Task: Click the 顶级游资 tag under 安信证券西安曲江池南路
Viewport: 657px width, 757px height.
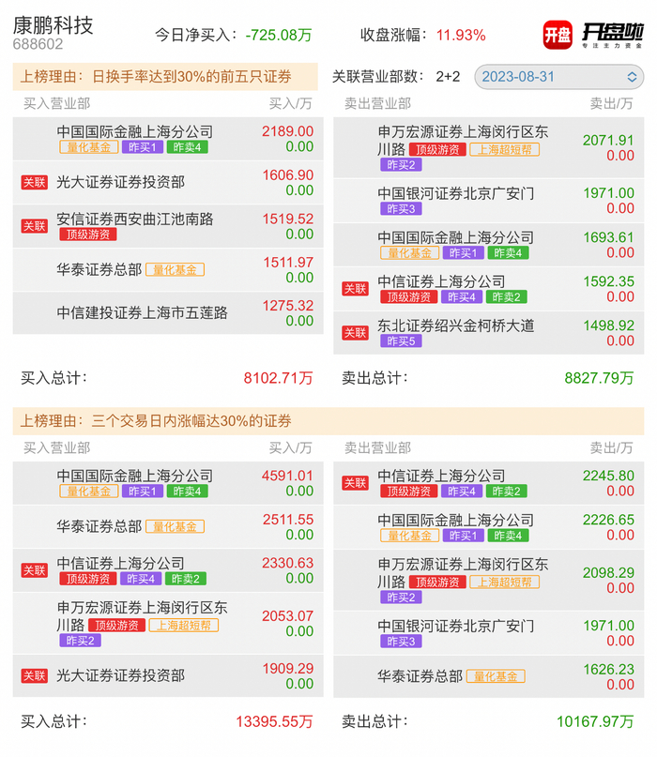Action: tap(88, 235)
